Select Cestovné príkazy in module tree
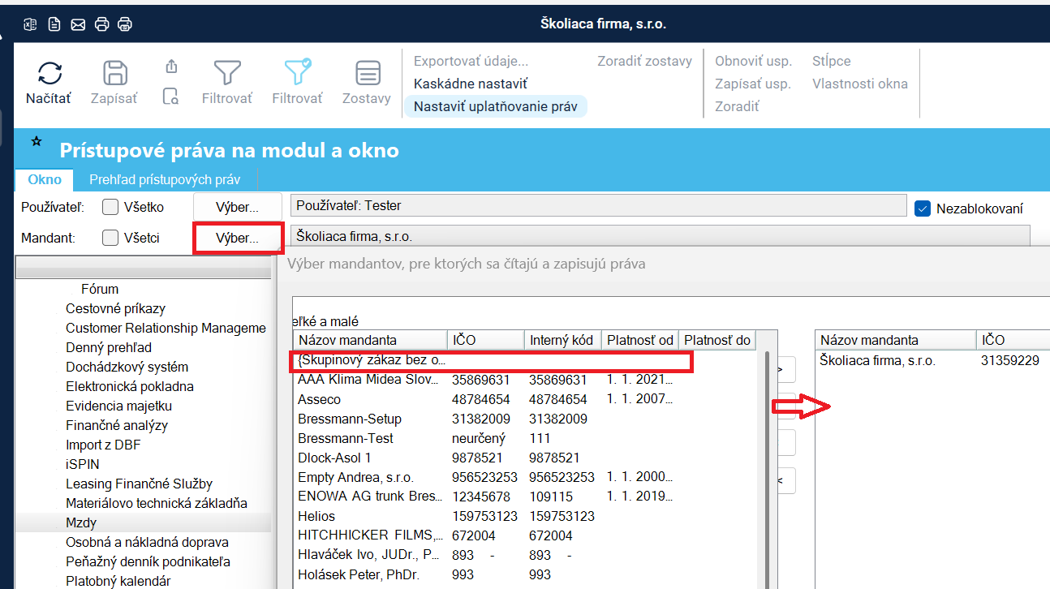Image resolution: width=1050 pixels, height=589 pixels. (115, 308)
